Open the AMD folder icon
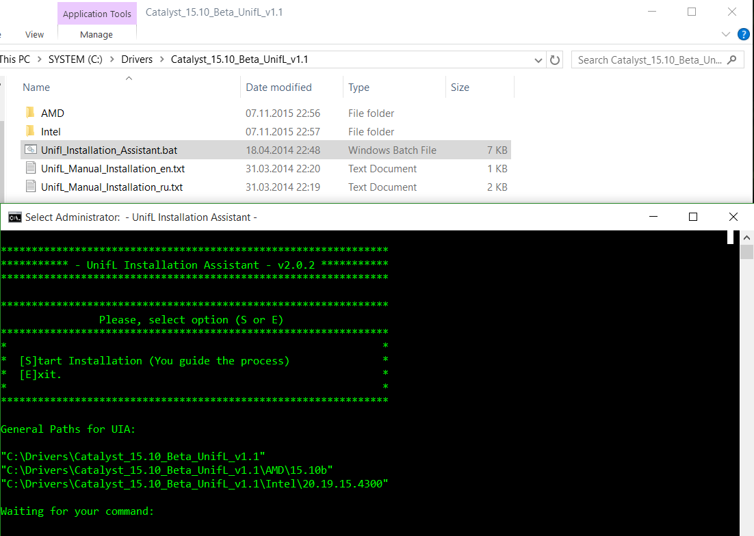This screenshot has width=754, height=536. click(x=30, y=113)
